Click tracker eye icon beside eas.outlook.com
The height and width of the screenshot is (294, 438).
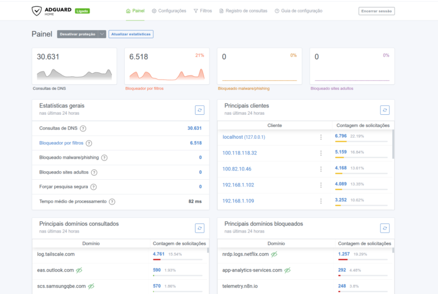click(79, 270)
